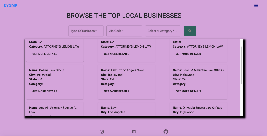Open the GitHub icon in footer
Viewport: 267px width, 136px height.
[x=166, y=132]
